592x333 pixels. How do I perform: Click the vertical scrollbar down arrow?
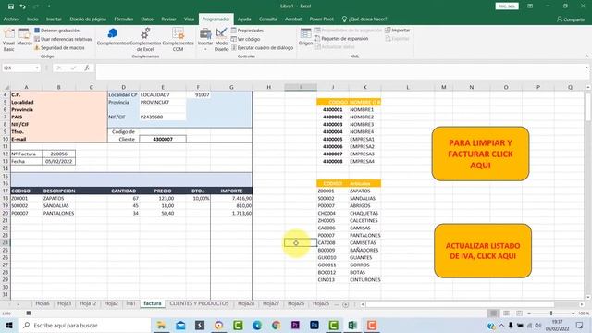tap(588, 297)
